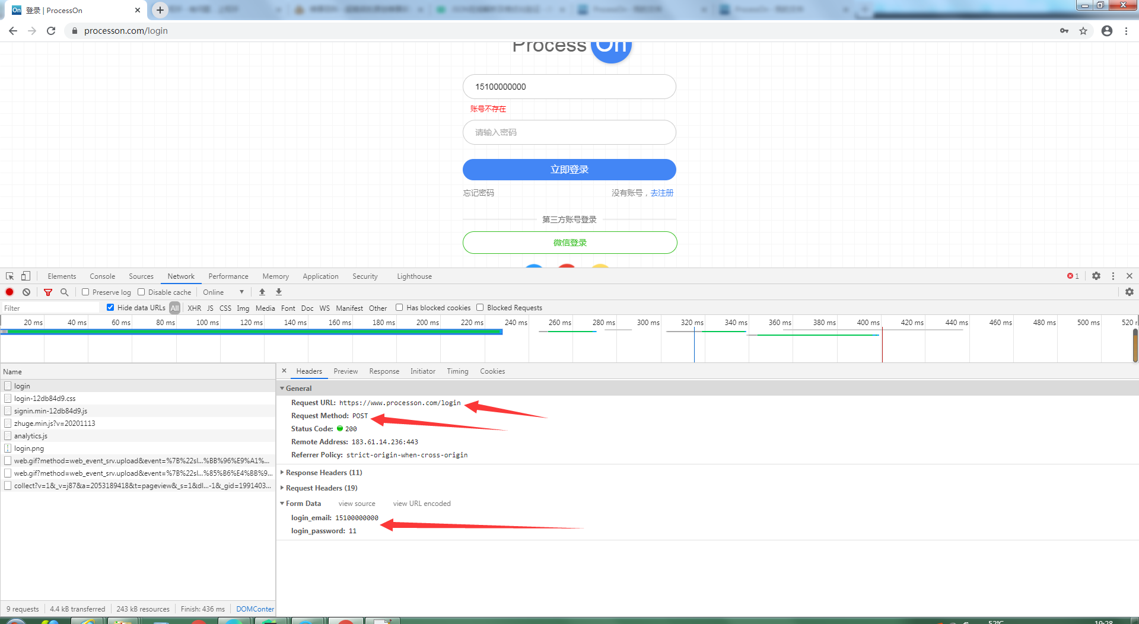Open Response tab of request
Viewport: 1139px width, 624px height.
tap(384, 371)
